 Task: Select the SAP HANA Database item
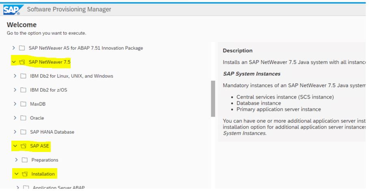coord(52,132)
